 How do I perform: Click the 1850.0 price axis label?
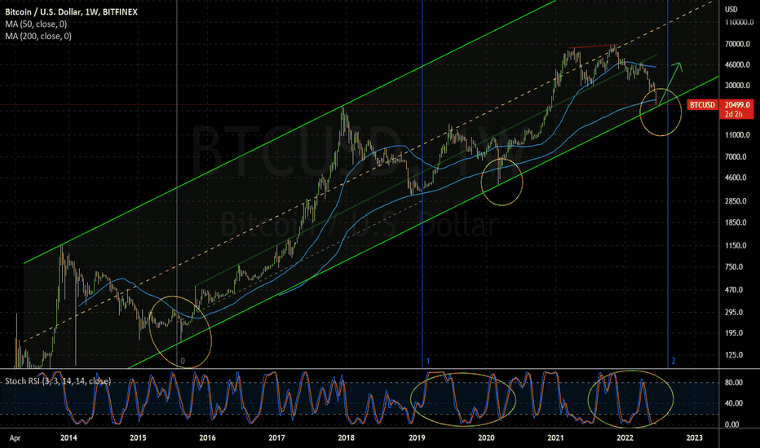click(x=736, y=223)
